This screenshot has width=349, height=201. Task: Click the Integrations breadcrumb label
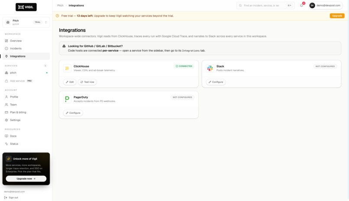76,5
